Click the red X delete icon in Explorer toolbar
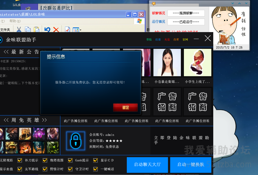258x175 pixels. click(56, 30)
